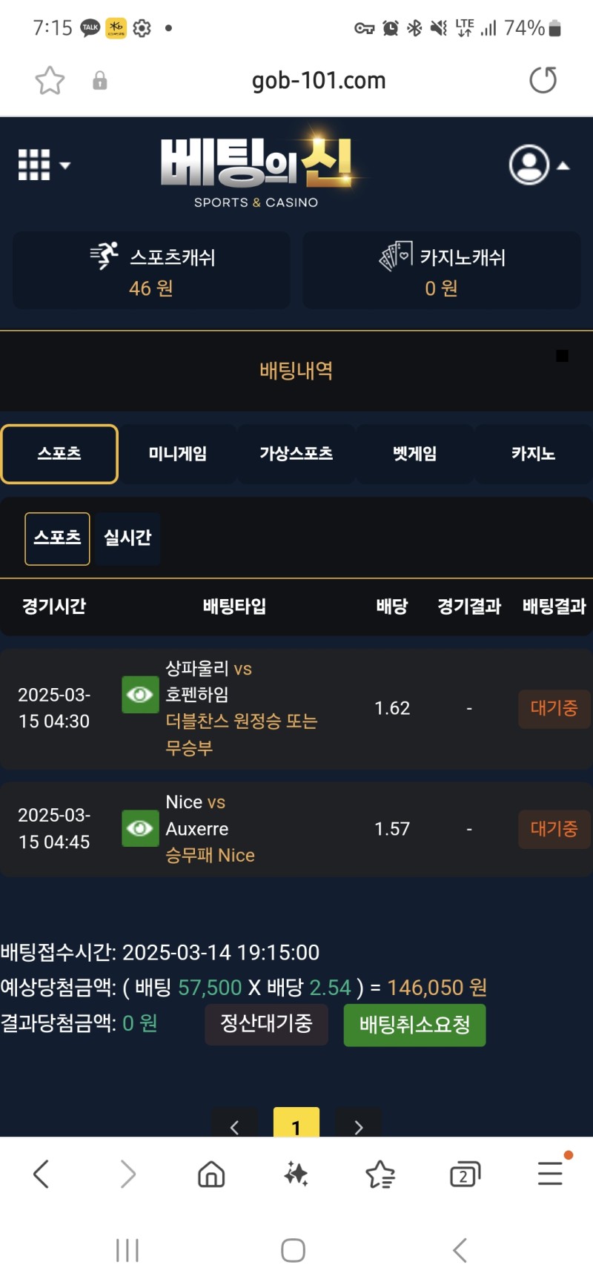593x1285 pixels.
Task: Expand the grid menu dropdown
Action: pos(43,165)
